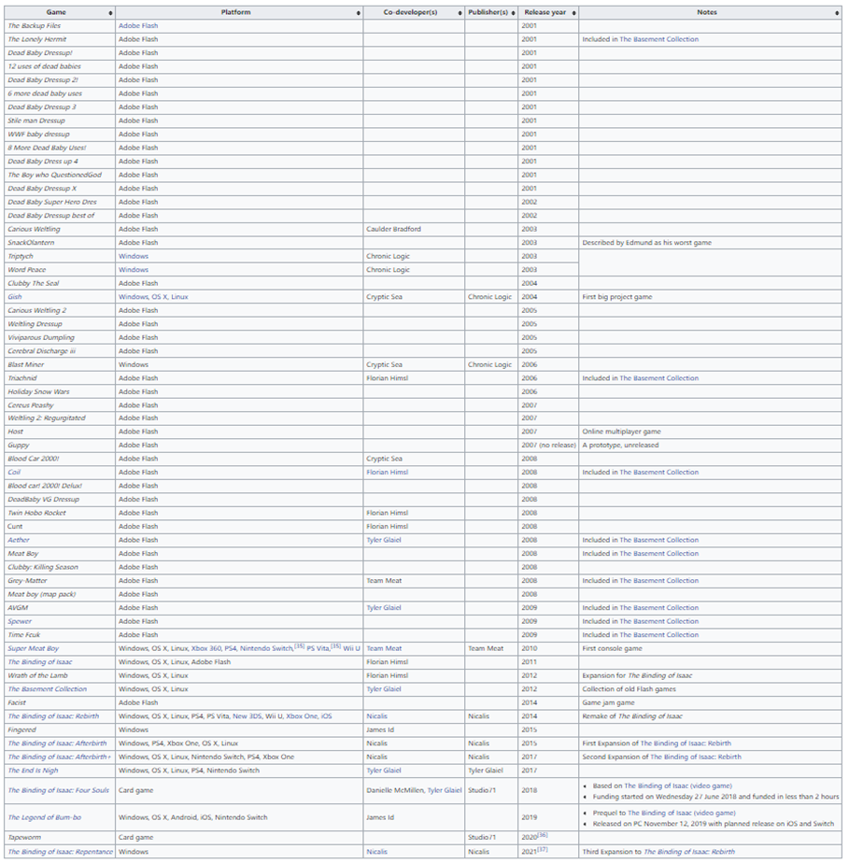Click Tyler Glaiel link in Four Souls row
Image resolution: width=849 pixels, height=864 pixels.
coord(445,790)
